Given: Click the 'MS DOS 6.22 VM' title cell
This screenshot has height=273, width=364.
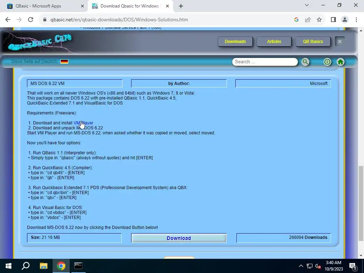Looking at the screenshot, I should tap(75, 83).
